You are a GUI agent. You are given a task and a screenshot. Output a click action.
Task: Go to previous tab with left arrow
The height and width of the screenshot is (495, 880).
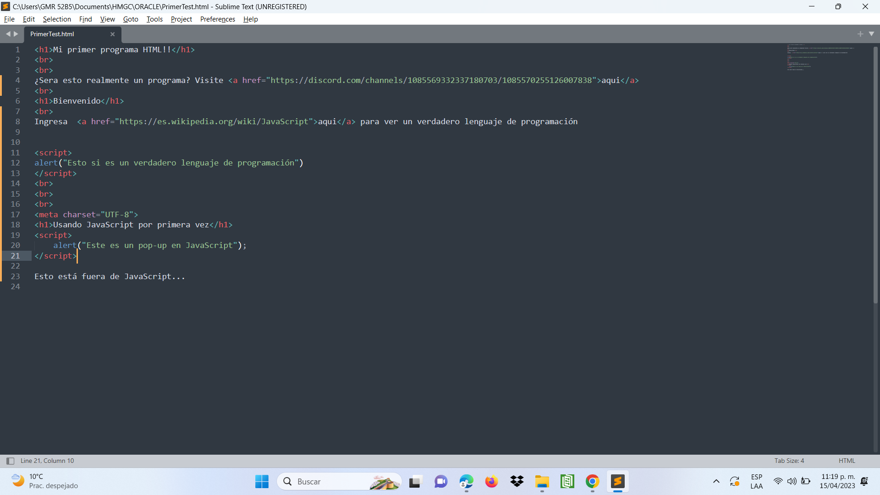(x=8, y=34)
